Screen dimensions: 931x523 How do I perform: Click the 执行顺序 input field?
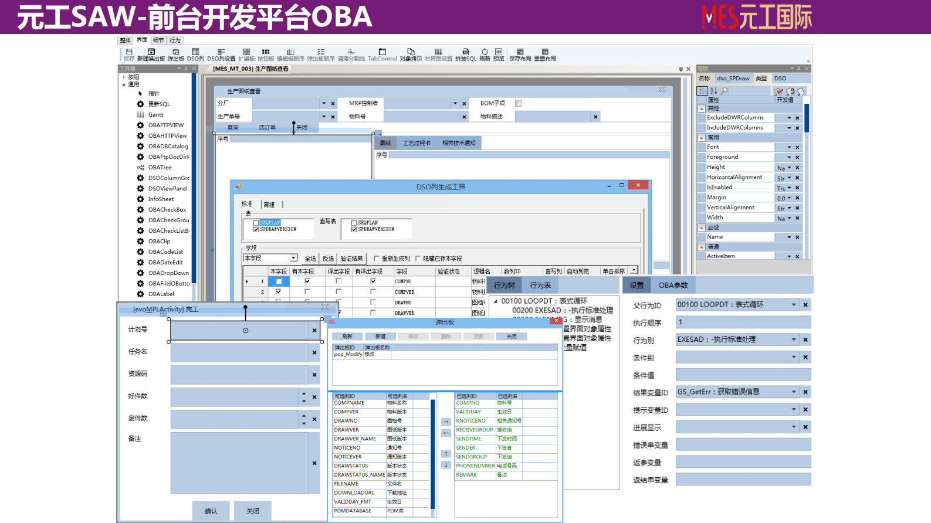pos(743,322)
